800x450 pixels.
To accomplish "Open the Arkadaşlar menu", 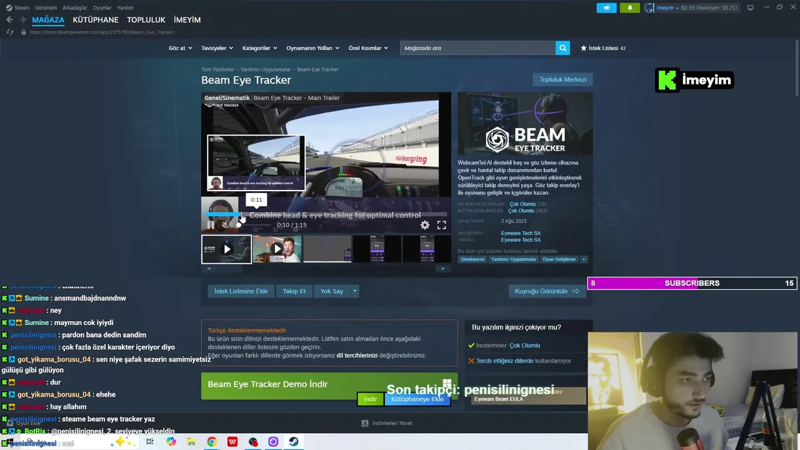I will (x=75, y=7).
